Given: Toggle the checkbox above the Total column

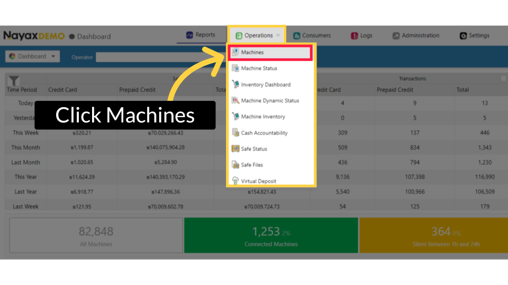Looking at the screenshot, I should click(x=503, y=79).
